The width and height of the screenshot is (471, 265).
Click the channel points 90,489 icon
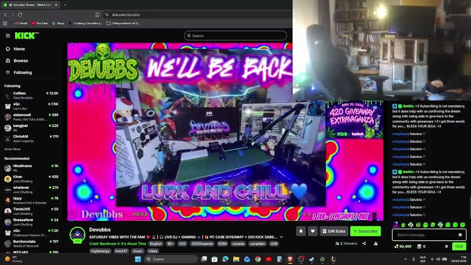[x=396, y=246]
